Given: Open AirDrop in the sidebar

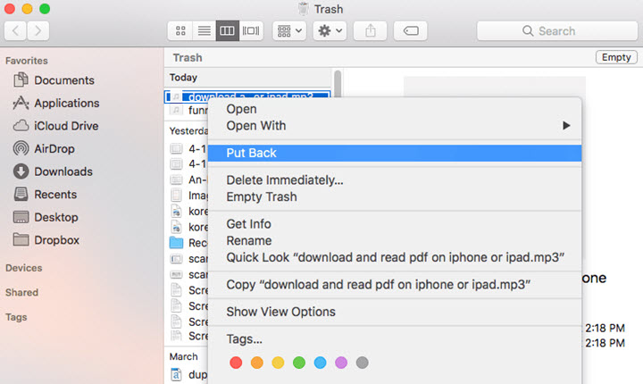Looking at the screenshot, I should click(44, 148).
